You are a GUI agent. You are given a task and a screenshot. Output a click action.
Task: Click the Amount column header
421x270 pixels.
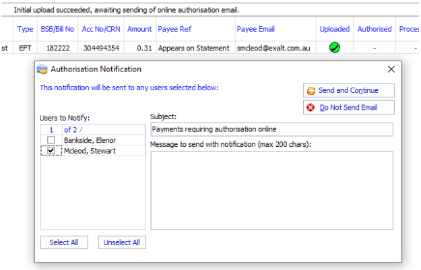click(139, 29)
